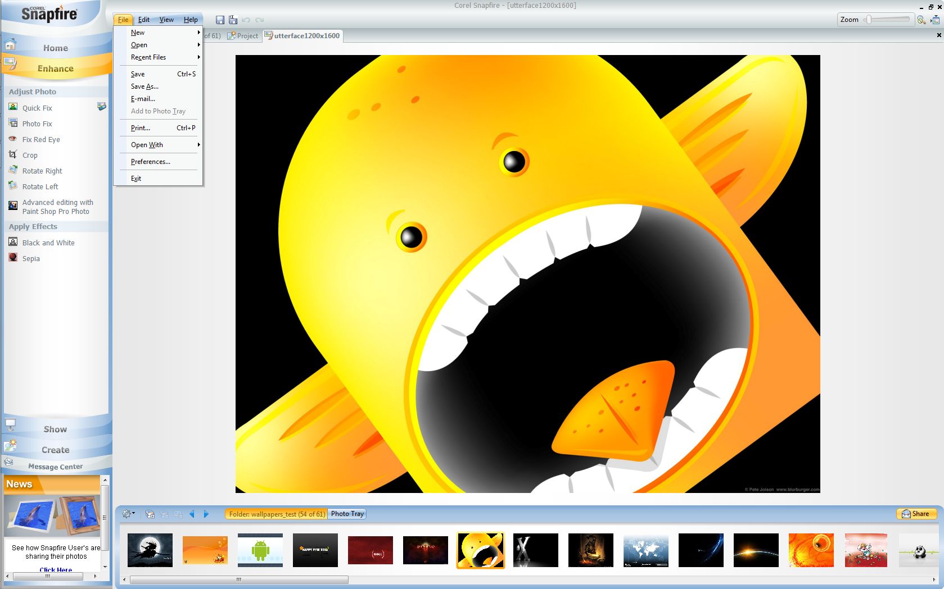Click the Black and White effect icon
The image size is (944, 589).
pos(13,242)
